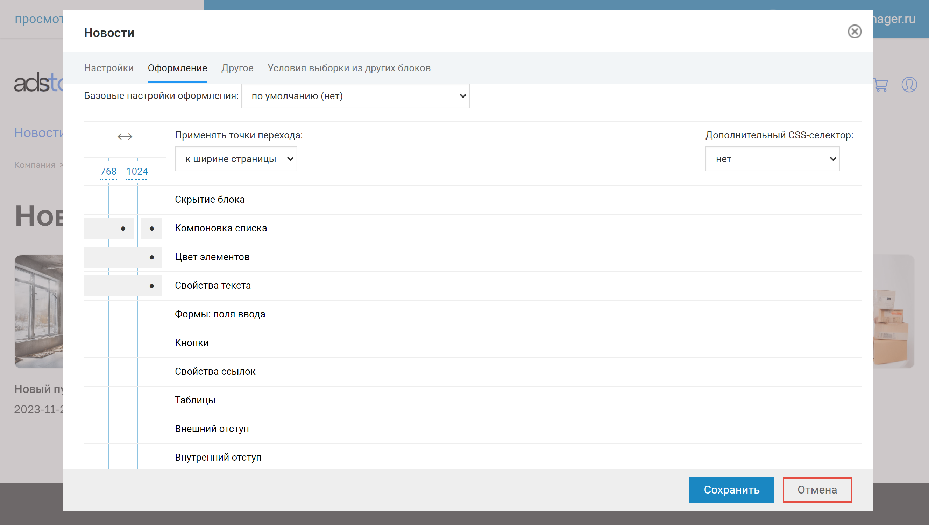Viewport: 929px width, 525px height.
Task: Click the 1024 breakpoint link
Action: (x=137, y=171)
